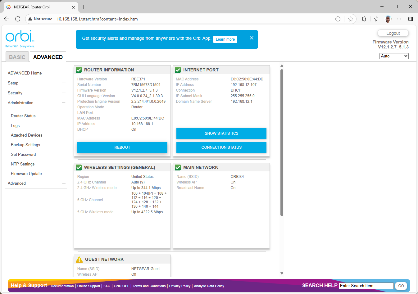Click SHOW STATISTICS button
This screenshot has width=418, height=294.
(221, 133)
